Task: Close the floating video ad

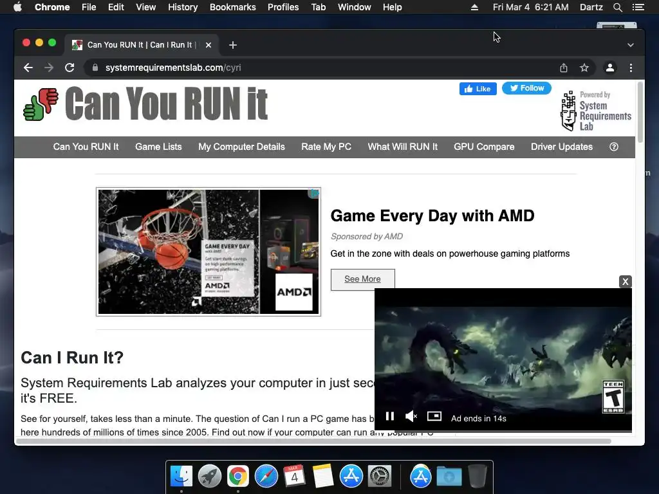Action: click(x=626, y=282)
